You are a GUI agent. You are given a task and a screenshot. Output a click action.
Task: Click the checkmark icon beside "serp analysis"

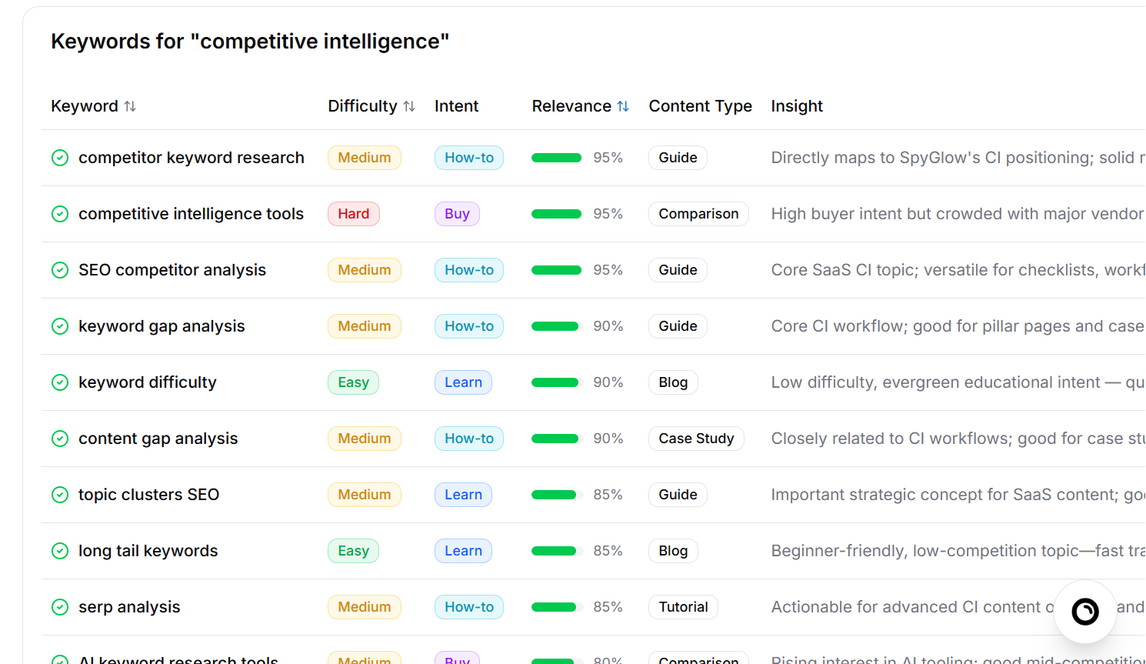click(x=60, y=606)
